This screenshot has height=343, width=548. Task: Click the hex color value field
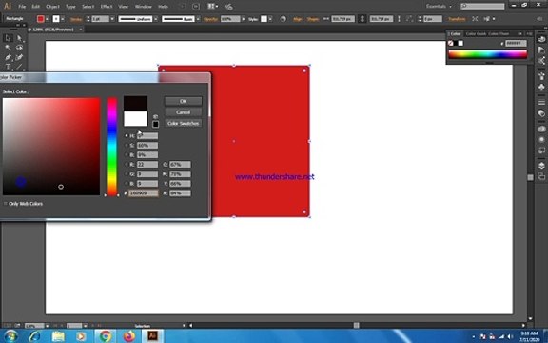tap(144, 193)
